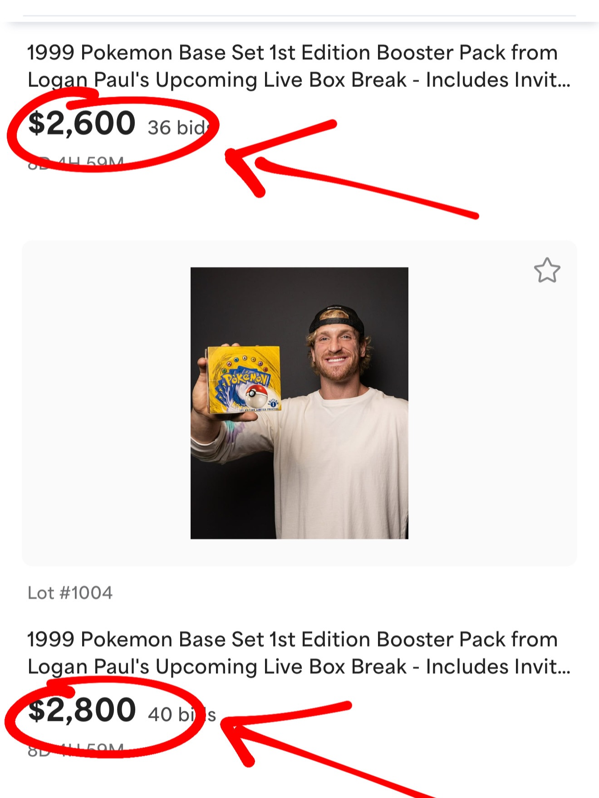This screenshot has width=599, height=798.
Task: View the 40 bids history
Action: (x=182, y=715)
